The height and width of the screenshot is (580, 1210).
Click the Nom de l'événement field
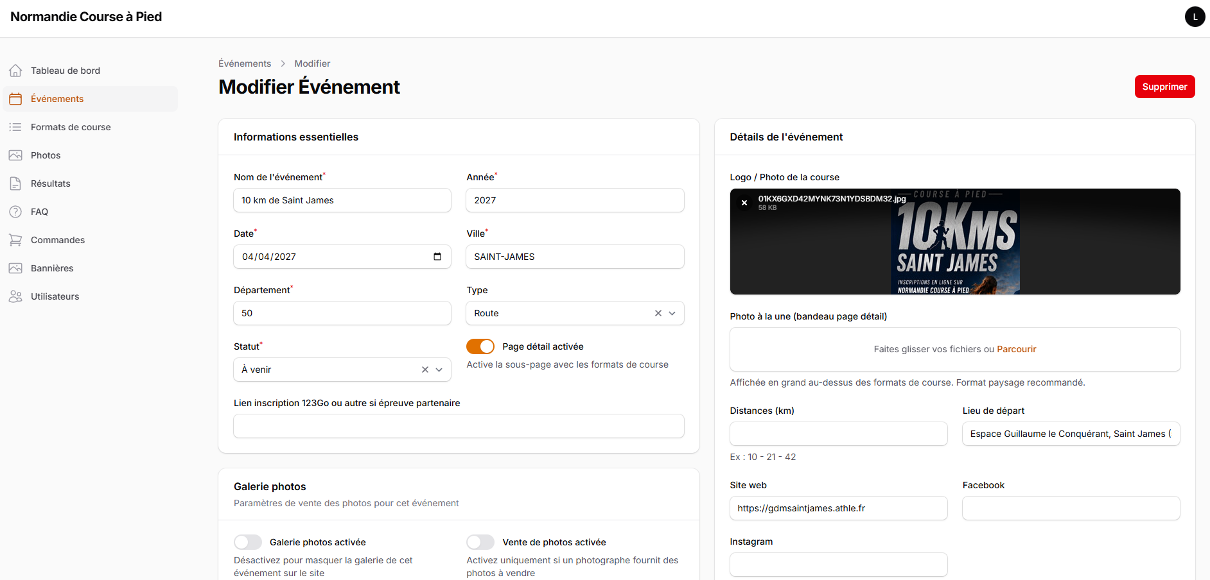pos(342,200)
